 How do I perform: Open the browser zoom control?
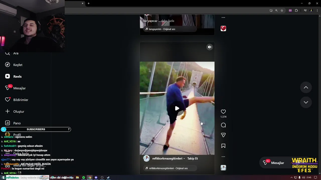click(x=276, y=10)
